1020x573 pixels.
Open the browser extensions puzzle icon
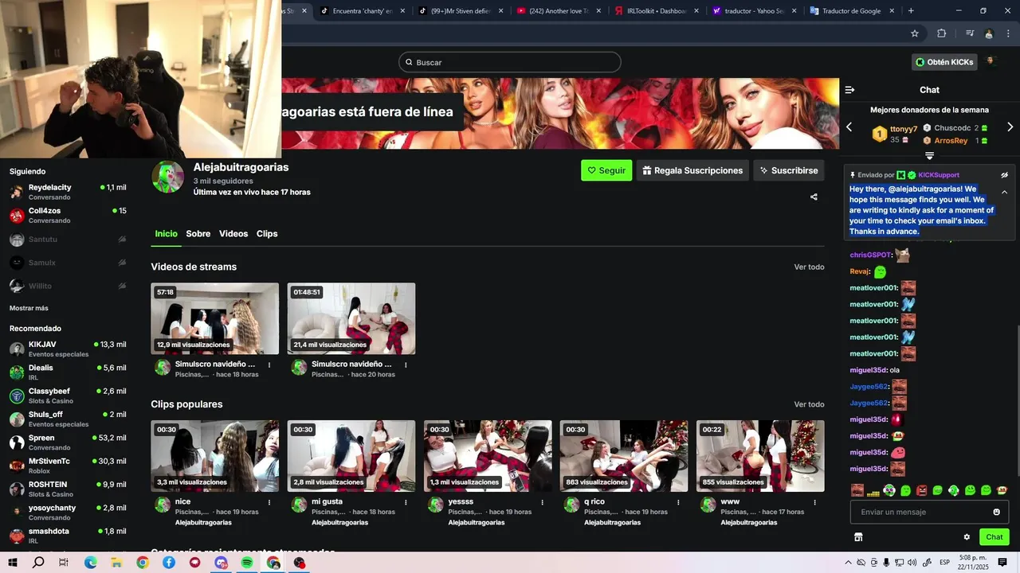tap(941, 33)
